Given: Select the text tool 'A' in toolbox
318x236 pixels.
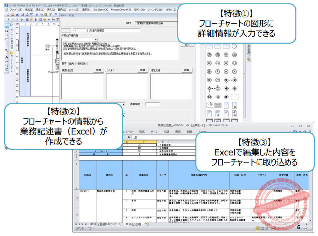Looking at the screenshot, I should (7, 57).
